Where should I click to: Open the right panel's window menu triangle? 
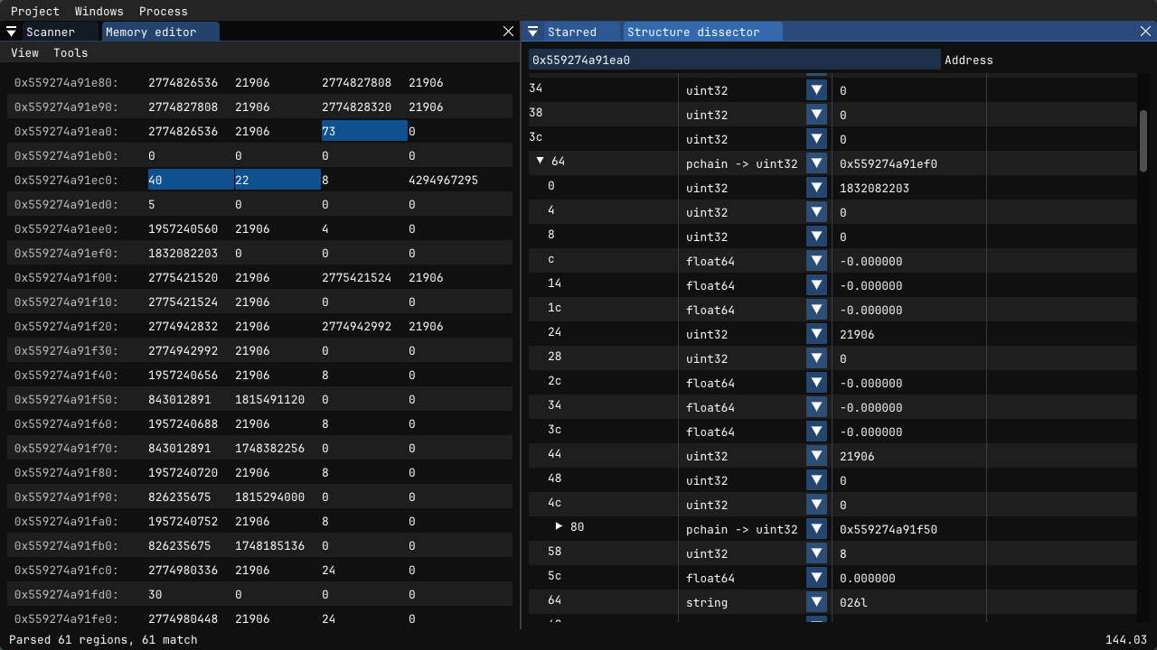pos(533,32)
